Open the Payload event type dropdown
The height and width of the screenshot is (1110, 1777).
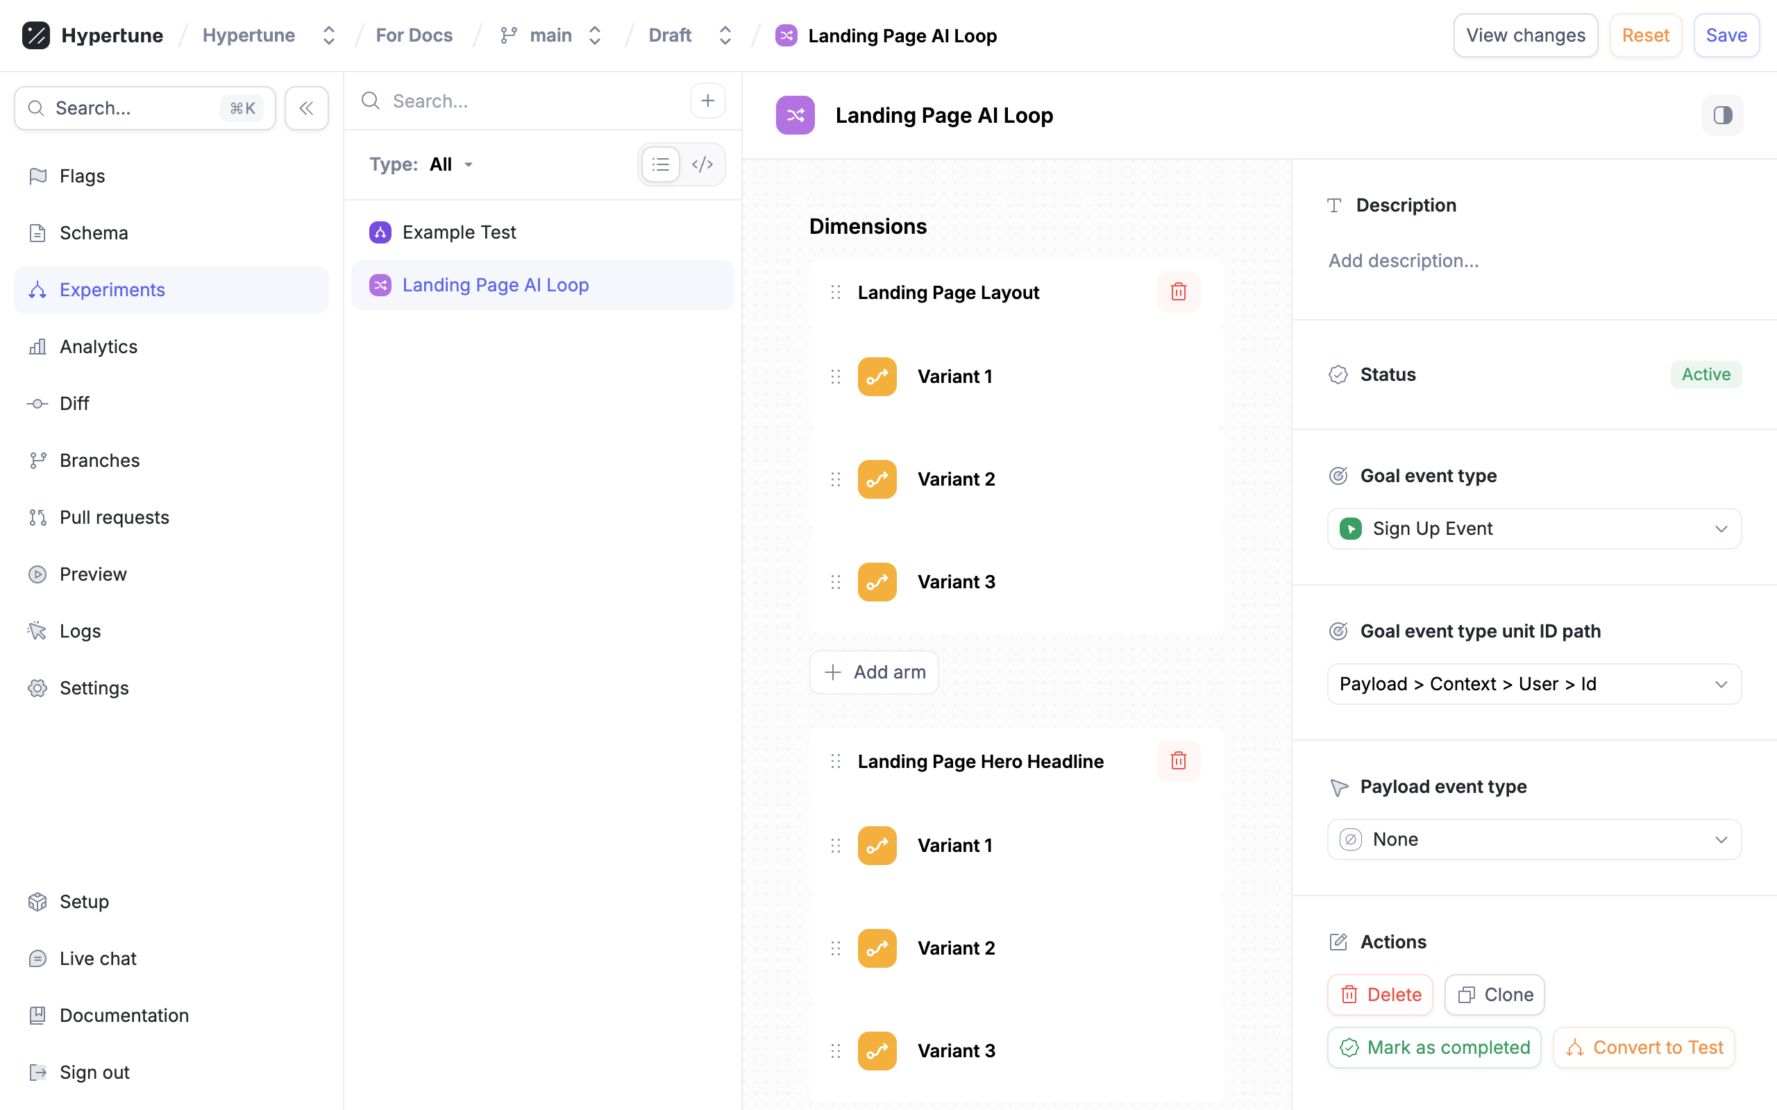(1533, 839)
